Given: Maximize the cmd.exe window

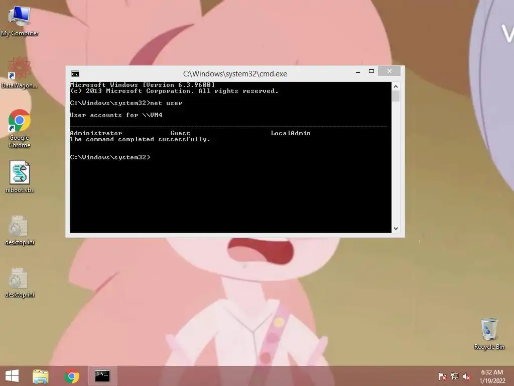Looking at the screenshot, I should coord(371,71).
